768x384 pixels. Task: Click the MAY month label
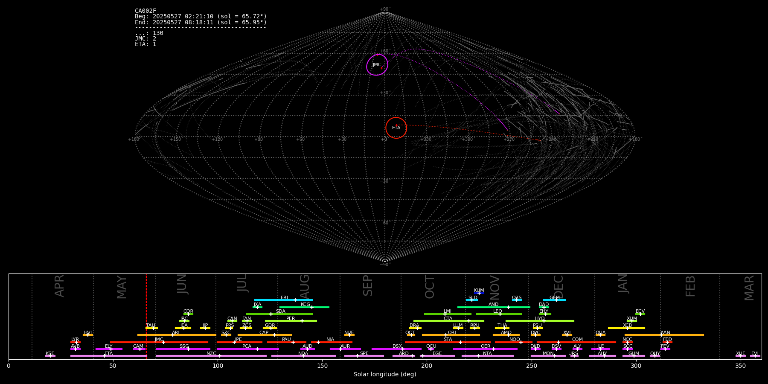122,287
